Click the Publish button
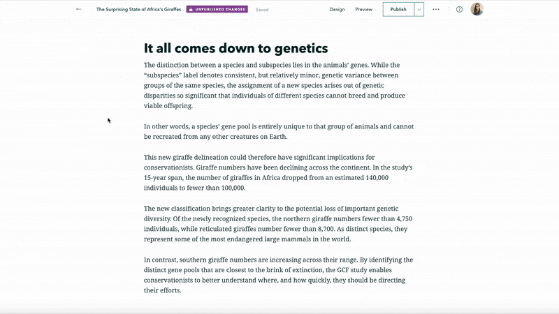The width and height of the screenshot is (559, 314). pos(398,10)
